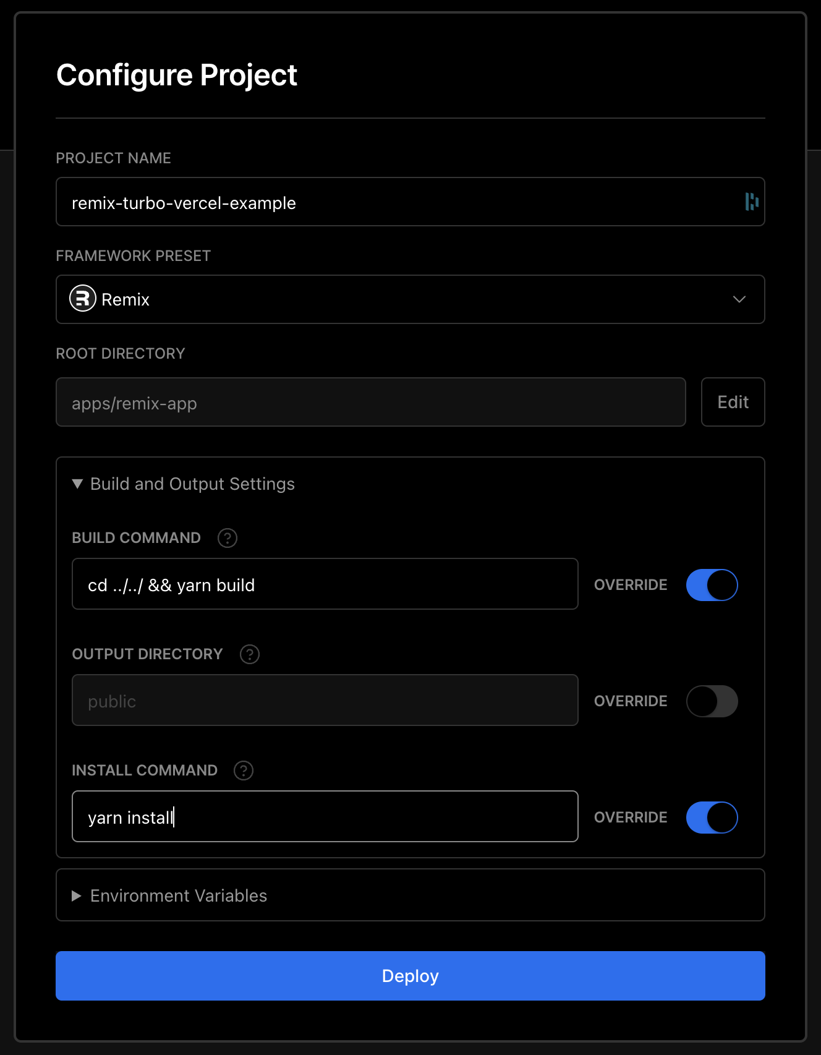This screenshot has height=1055, width=821.
Task: Click the OUTPUT DIRECTORY label
Action: point(148,654)
